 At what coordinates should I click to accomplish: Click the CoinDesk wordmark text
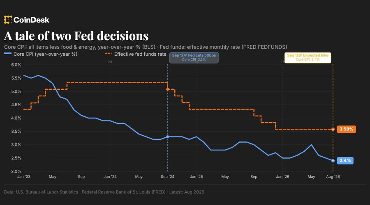coord(31,20)
